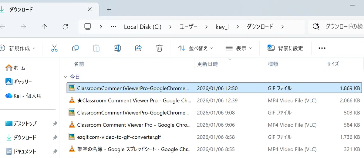Click the Copy icon in toolbar
The width and height of the screenshot is (364, 158).
point(75,48)
